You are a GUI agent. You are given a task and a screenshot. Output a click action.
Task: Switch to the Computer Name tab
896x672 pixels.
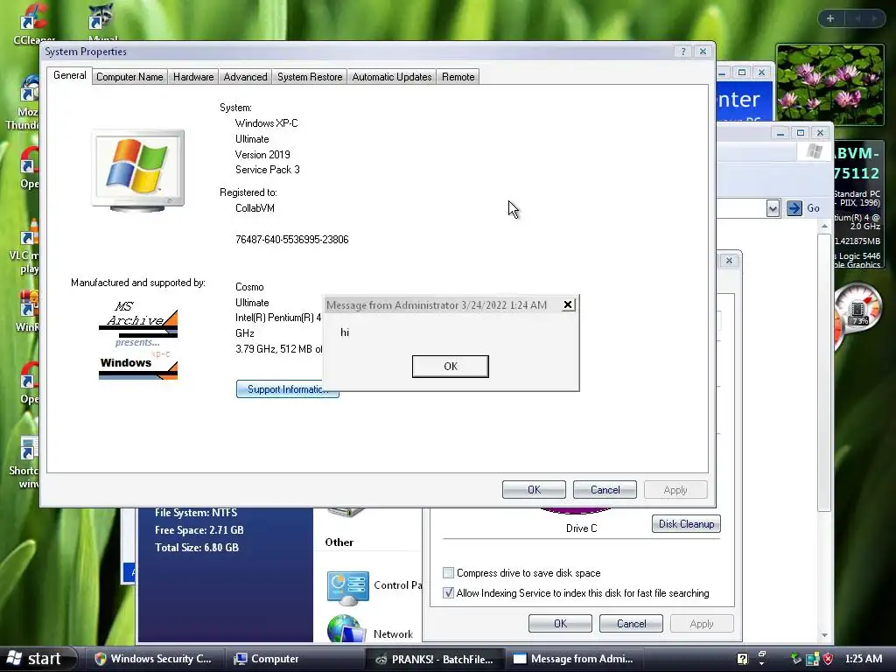129,77
